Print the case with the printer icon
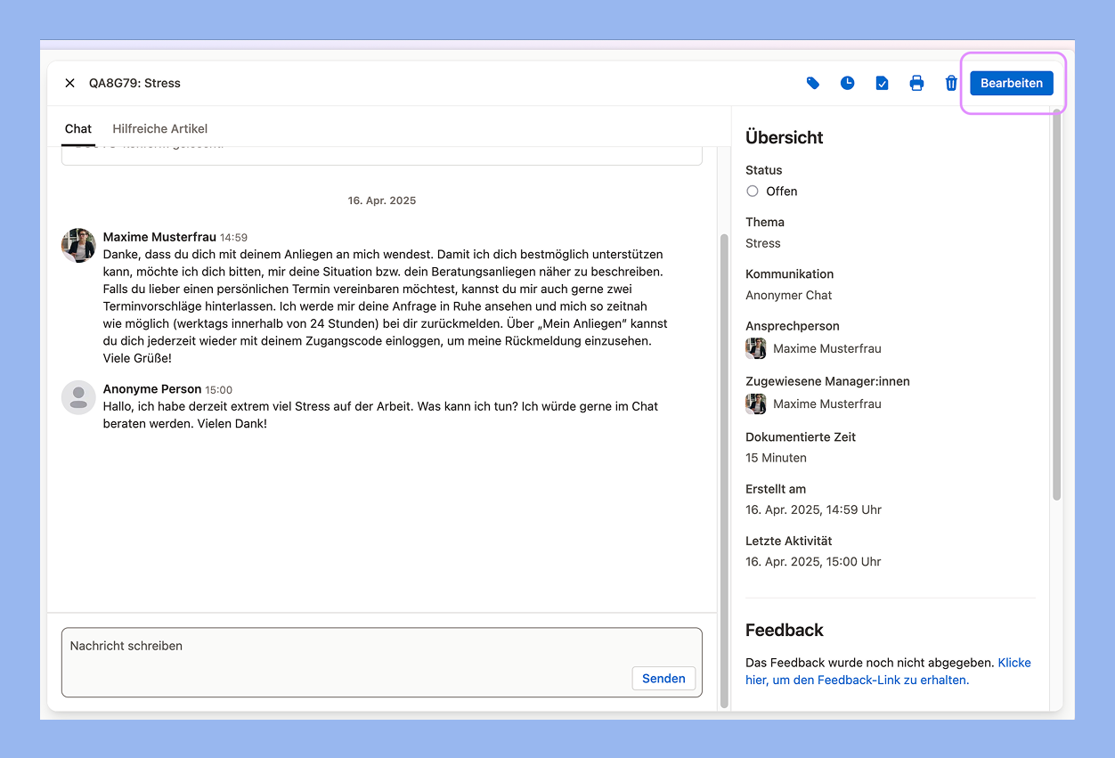The image size is (1115, 758). [x=916, y=83]
